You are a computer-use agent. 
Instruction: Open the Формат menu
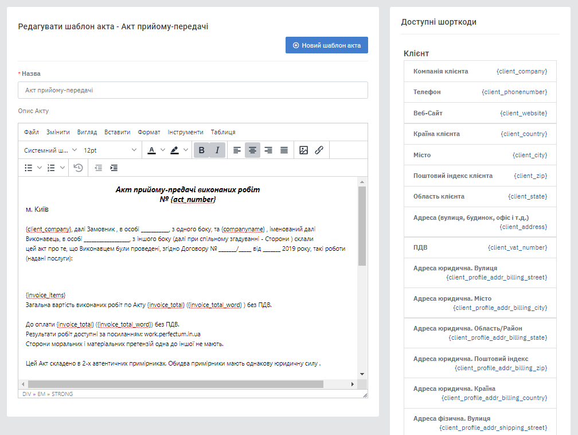(149, 132)
